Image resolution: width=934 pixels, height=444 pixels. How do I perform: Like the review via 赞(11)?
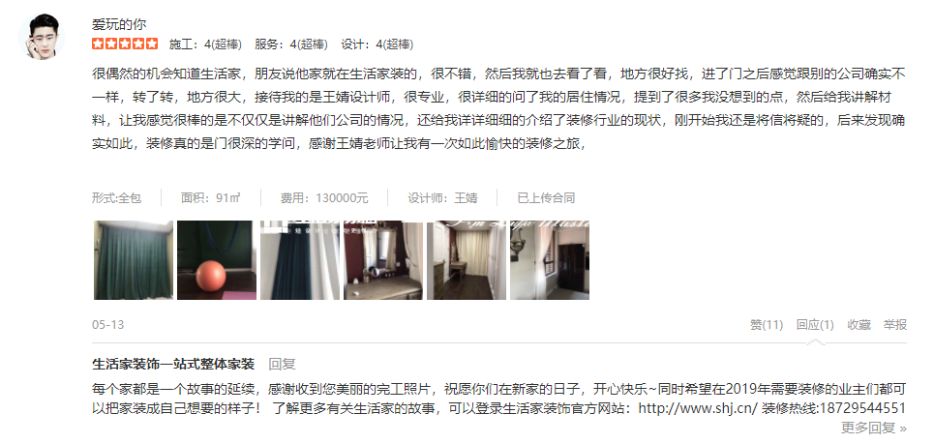(x=766, y=325)
